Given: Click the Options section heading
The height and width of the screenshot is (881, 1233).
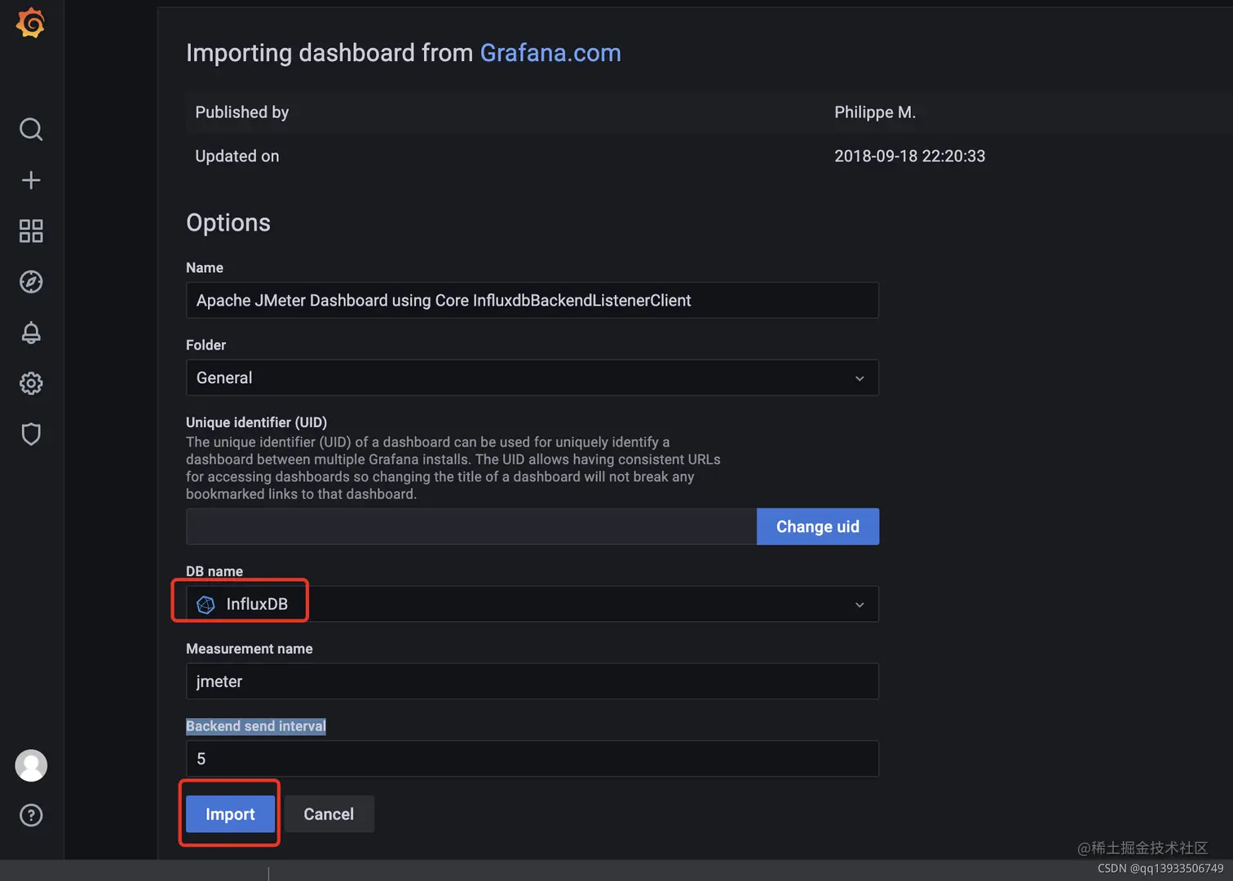Looking at the screenshot, I should click(228, 222).
